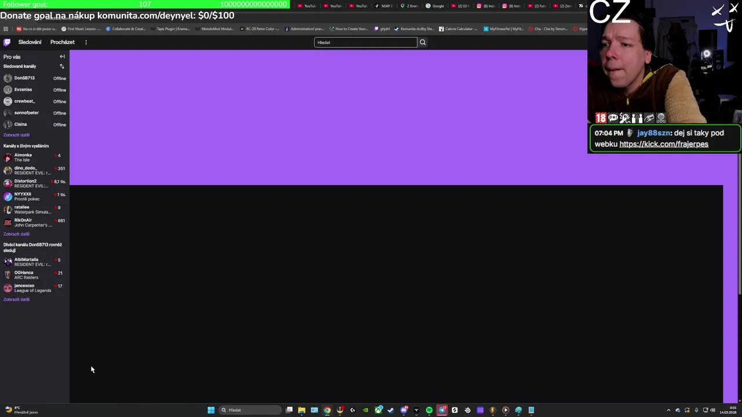Viewport: 742px width, 417px height.
Task: Show hidden system tray icons
Action: pos(668,410)
